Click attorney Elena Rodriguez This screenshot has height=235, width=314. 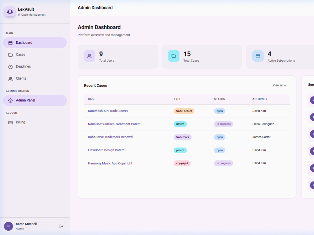coord(263,124)
